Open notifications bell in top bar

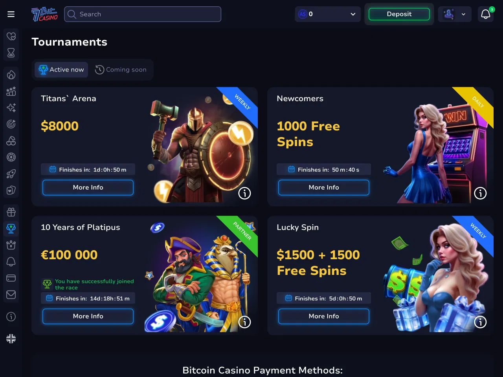486,14
